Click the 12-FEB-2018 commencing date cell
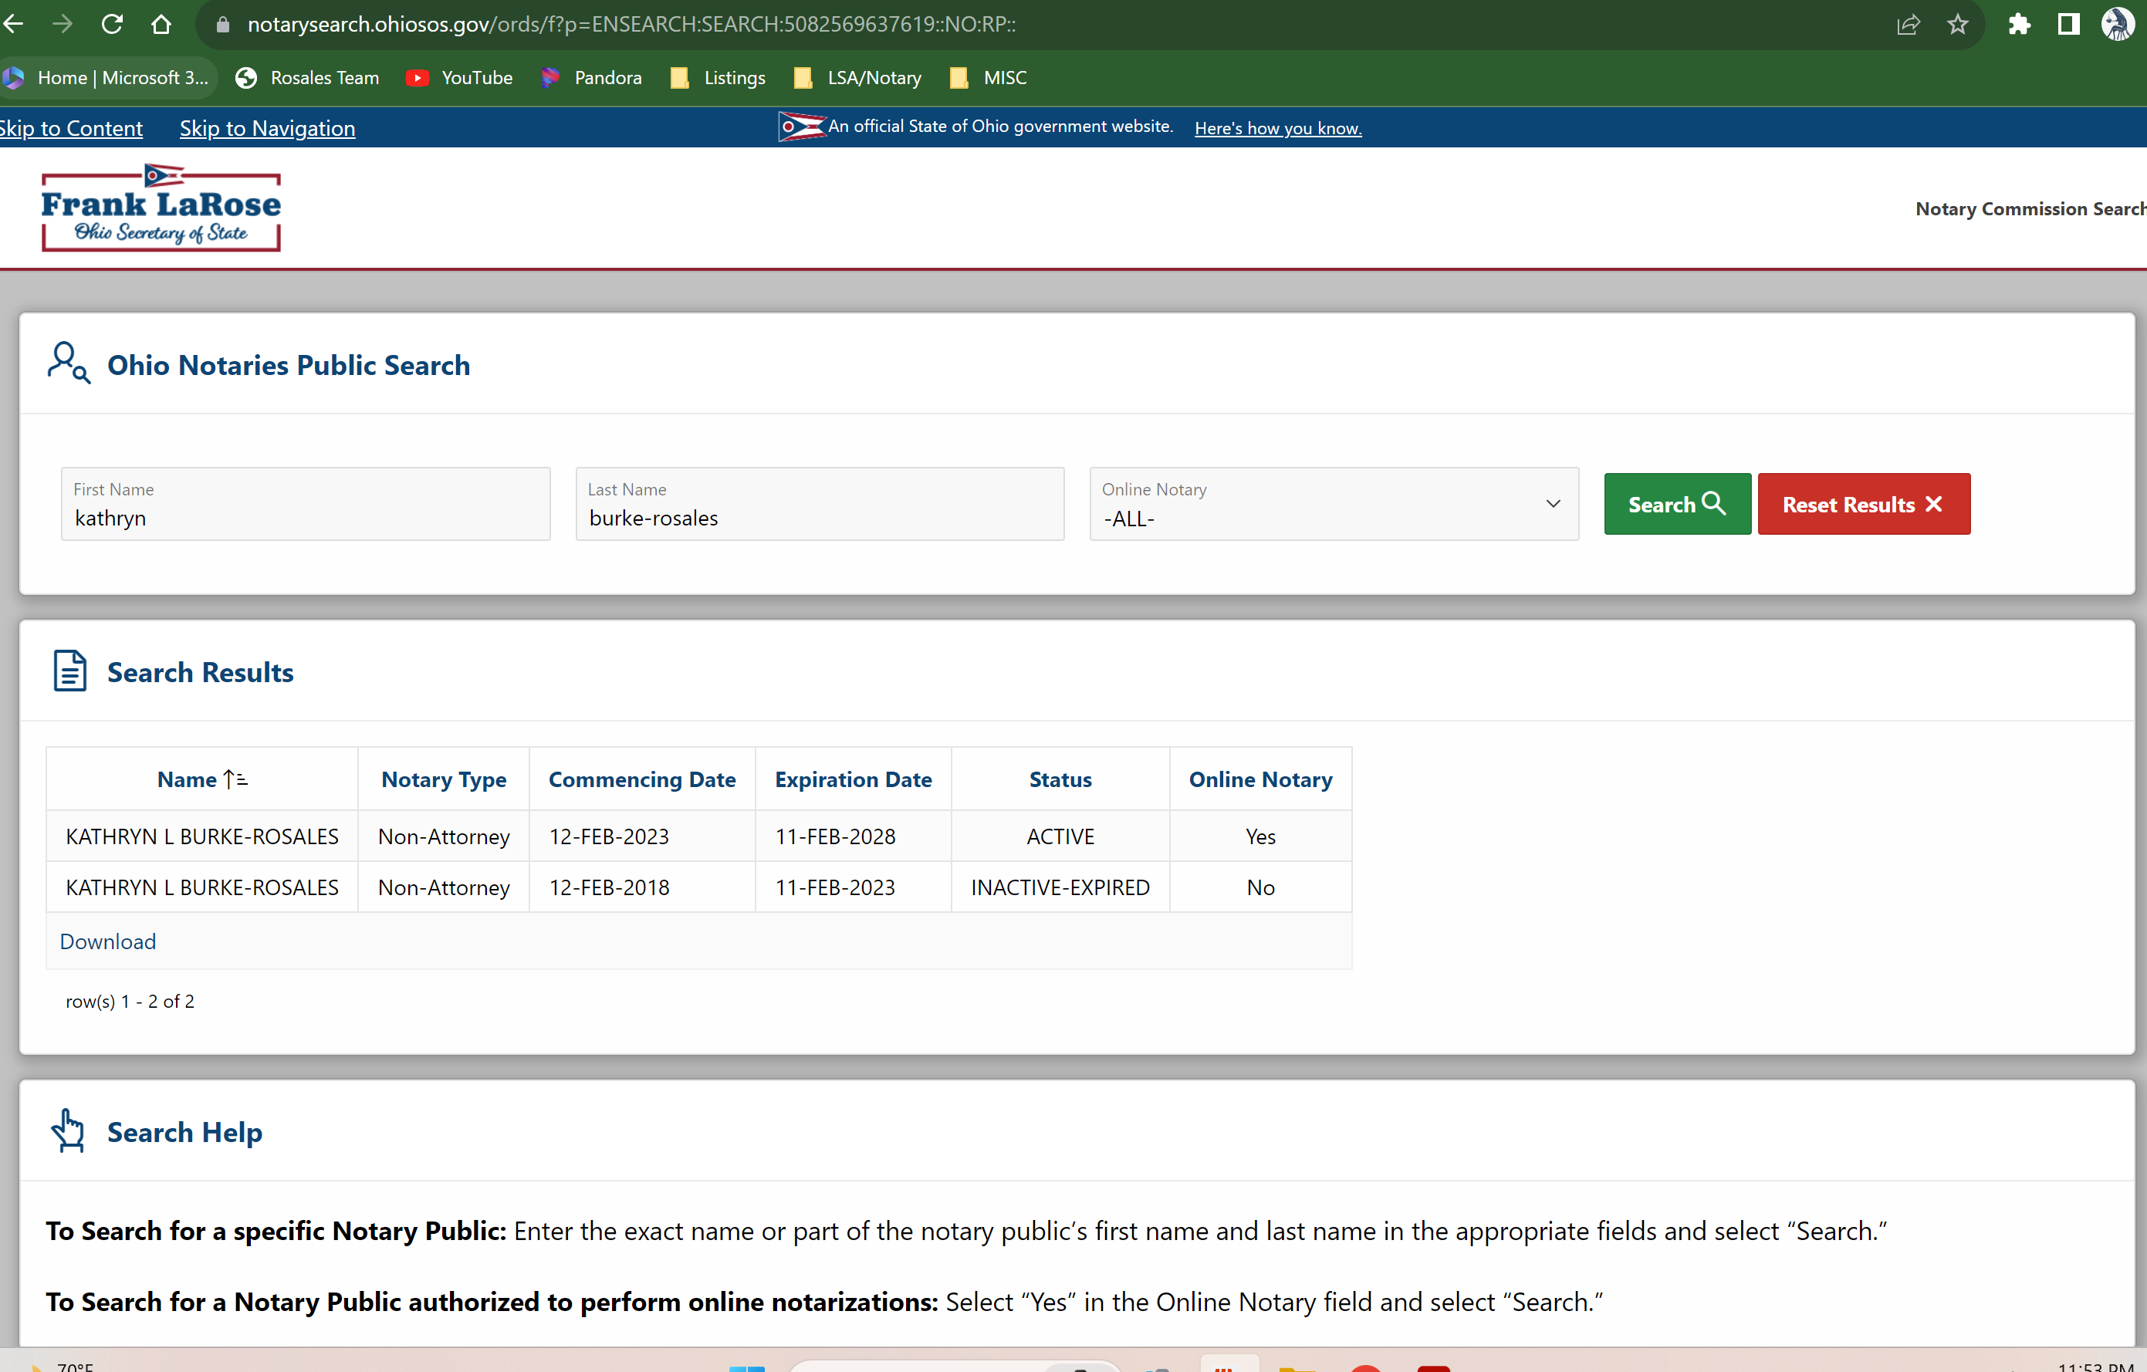The width and height of the screenshot is (2147, 1372). [642, 887]
